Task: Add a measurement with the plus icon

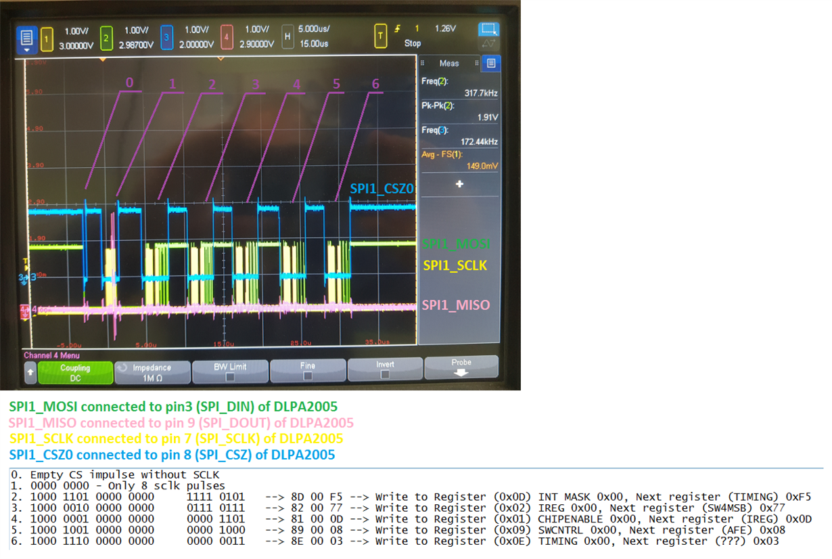Action: 459,184
